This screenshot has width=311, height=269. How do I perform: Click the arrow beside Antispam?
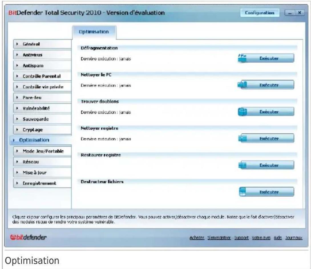pyautogui.click(x=17, y=66)
